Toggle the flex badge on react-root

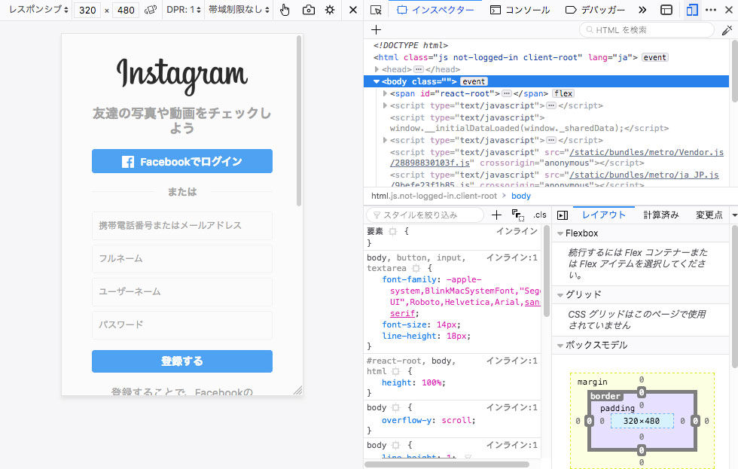point(563,93)
